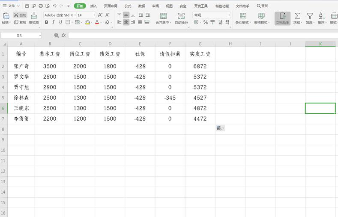Select the column H header

coord(230,44)
